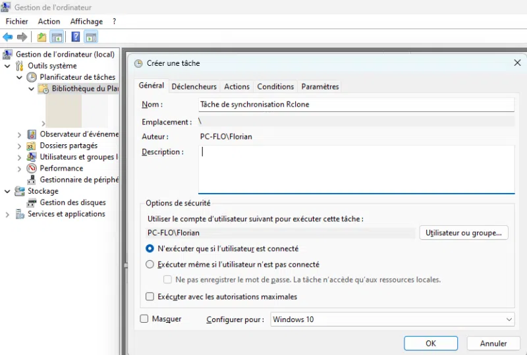Screen dimensions: 527x355
Task: Click into the Nom text field
Action: coord(356,105)
